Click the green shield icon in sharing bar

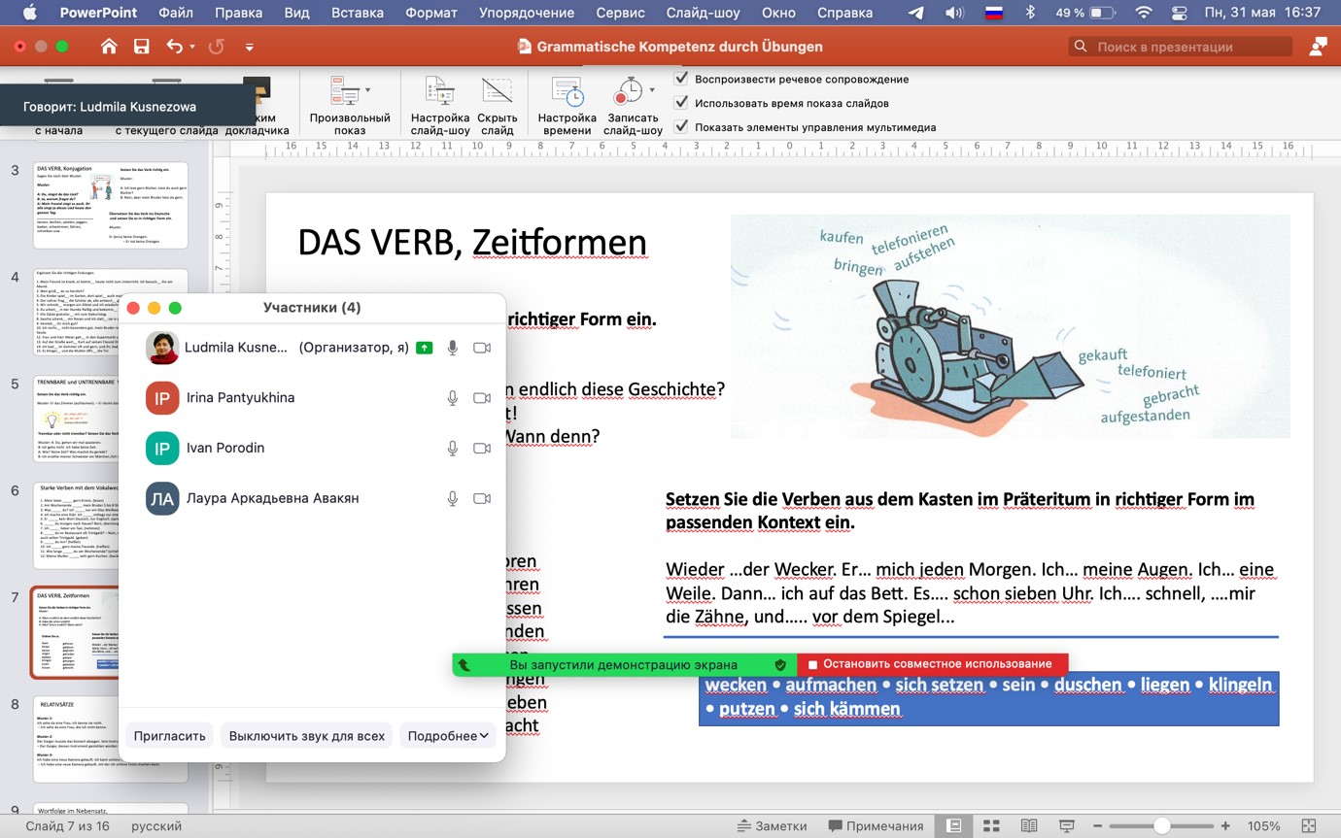pos(780,664)
